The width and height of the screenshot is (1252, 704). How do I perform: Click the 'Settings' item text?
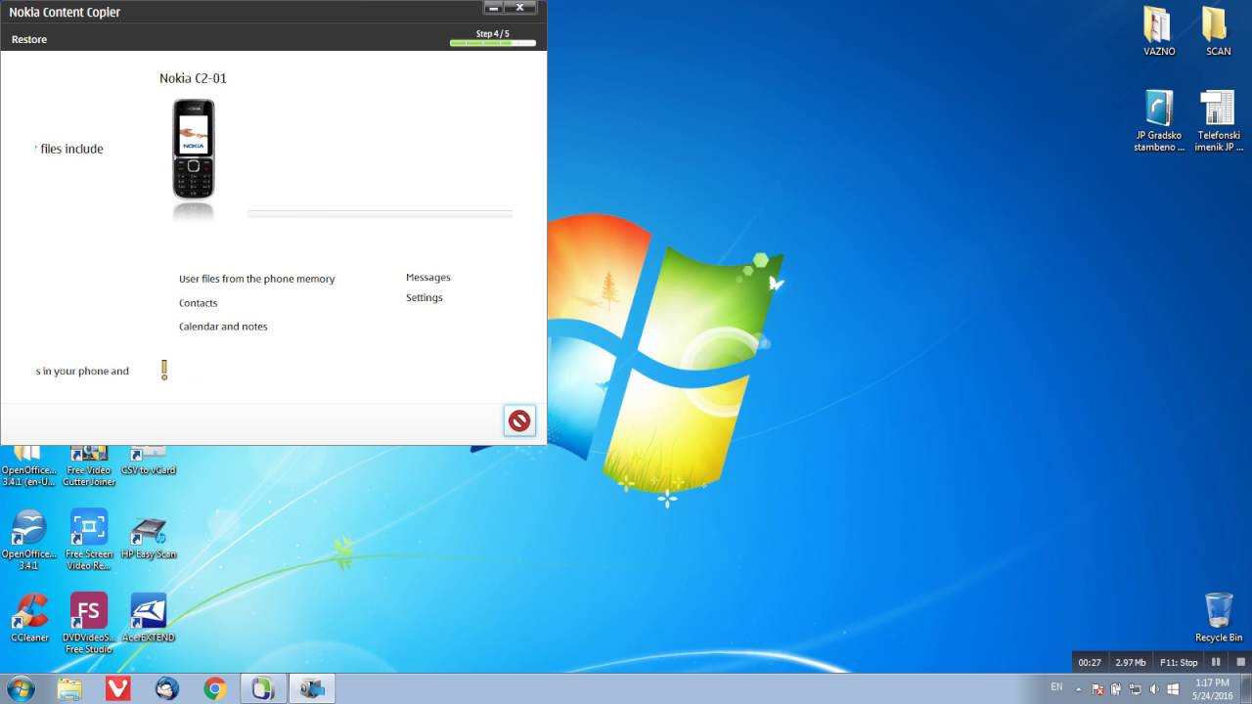[x=425, y=297]
